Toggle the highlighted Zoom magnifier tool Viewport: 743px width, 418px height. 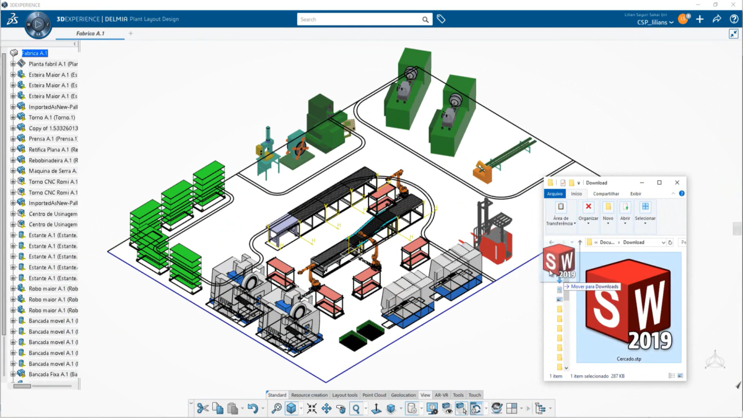(357, 408)
